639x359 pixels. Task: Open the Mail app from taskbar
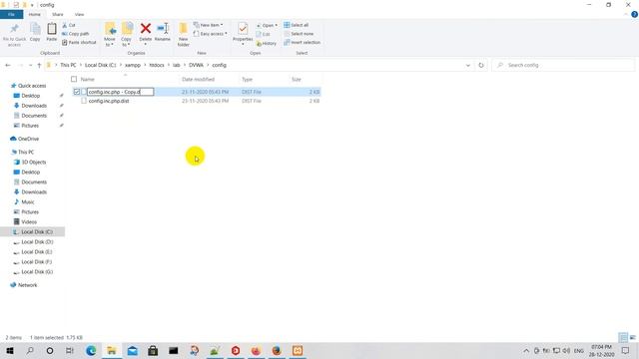pos(133,350)
